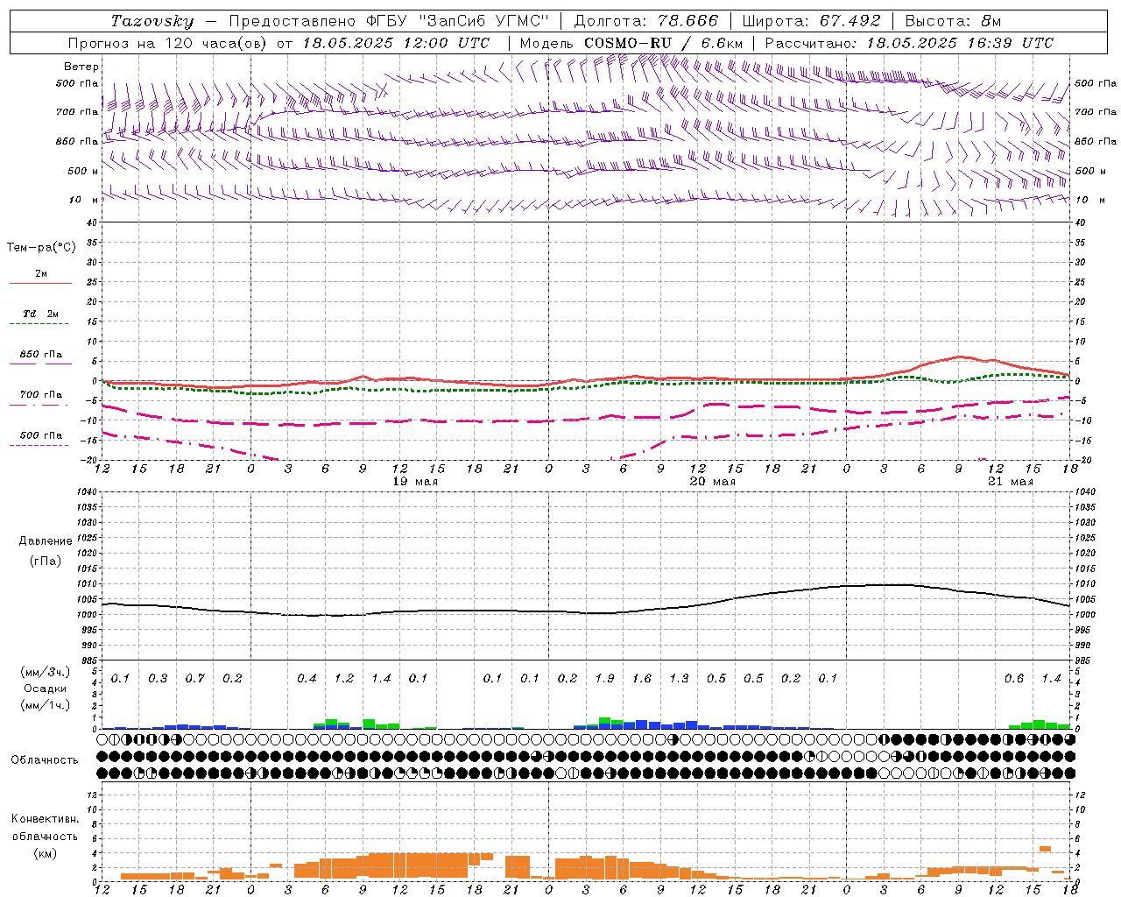1121x897 pixels.
Task: Click the (гПа) unit label under Давление
Action: click(x=46, y=562)
